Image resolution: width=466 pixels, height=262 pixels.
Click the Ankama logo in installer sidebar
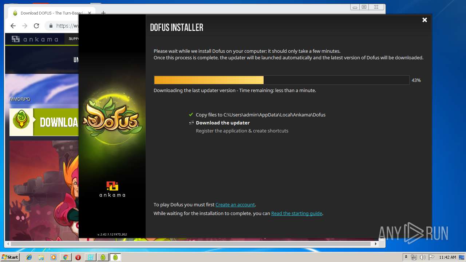coord(112,189)
